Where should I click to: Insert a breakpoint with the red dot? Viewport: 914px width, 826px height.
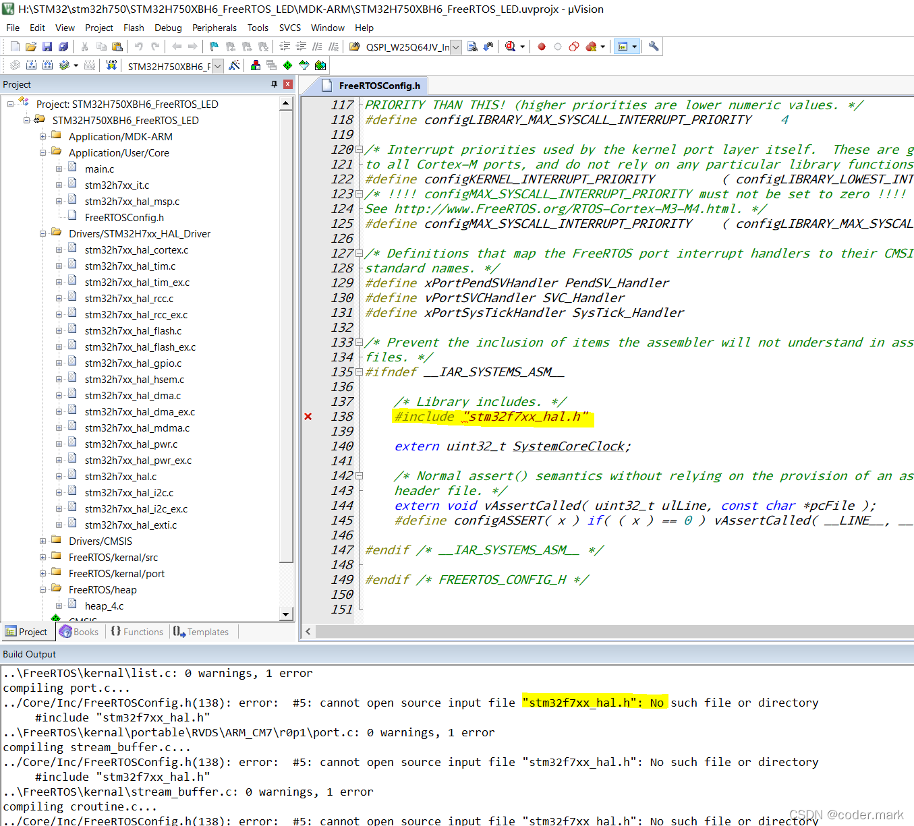[x=542, y=47]
